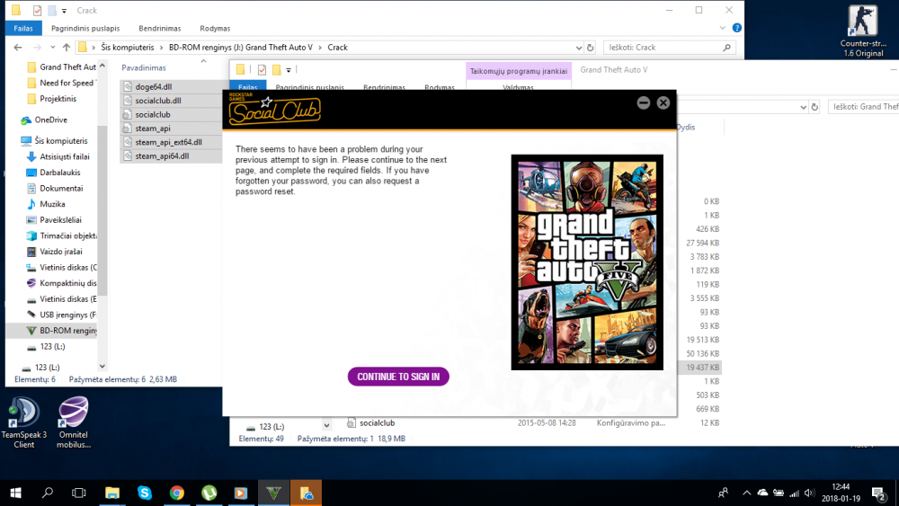Select socialclub.dll in Crack window
This screenshot has width=899, height=506.
(x=158, y=101)
